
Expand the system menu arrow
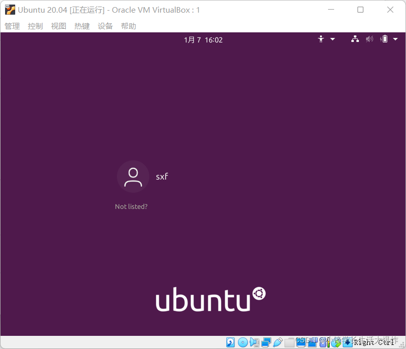pyautogui.click(x=395, y=39)
